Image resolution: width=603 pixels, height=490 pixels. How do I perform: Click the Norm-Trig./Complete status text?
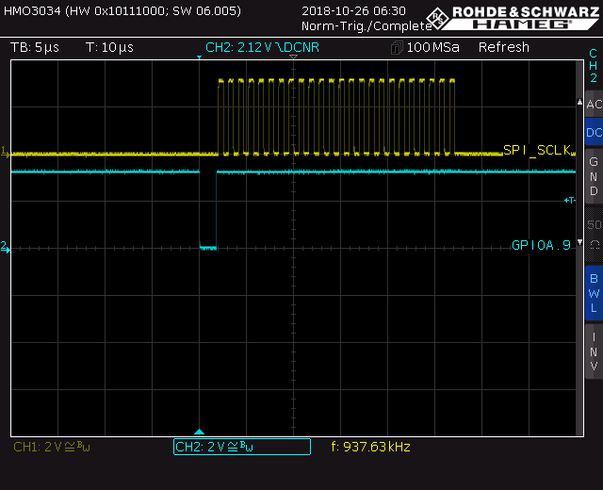(x=367, y=25)
